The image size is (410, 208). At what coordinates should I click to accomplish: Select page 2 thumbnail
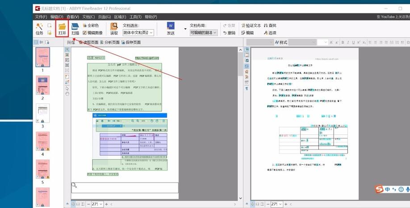point(43,86)
